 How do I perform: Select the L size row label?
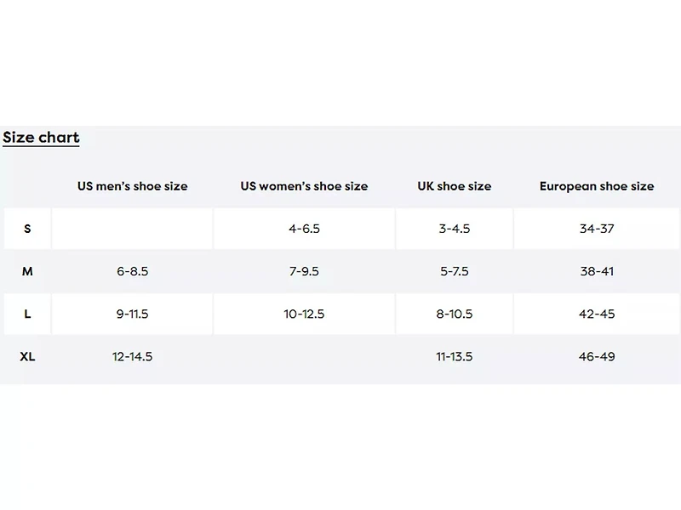[27, 314]
